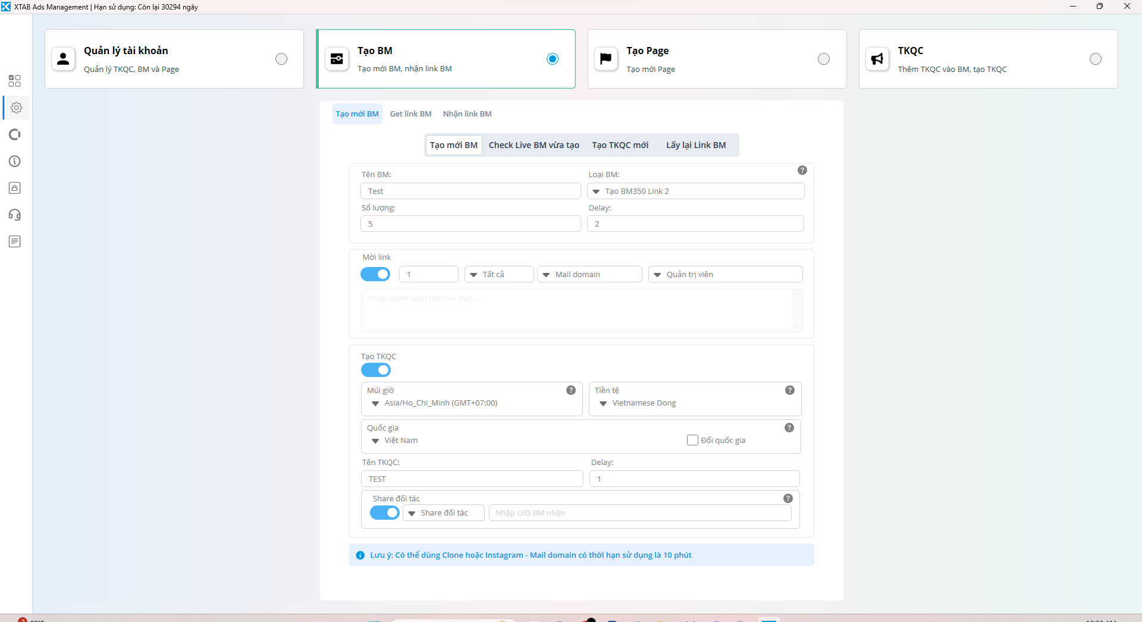Click the Check Live BM vừa tạo button
Viewport: 1142px width, 622px height.
[x=534, y=144]
